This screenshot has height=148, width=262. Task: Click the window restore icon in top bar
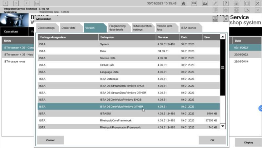tap(247, 3)
